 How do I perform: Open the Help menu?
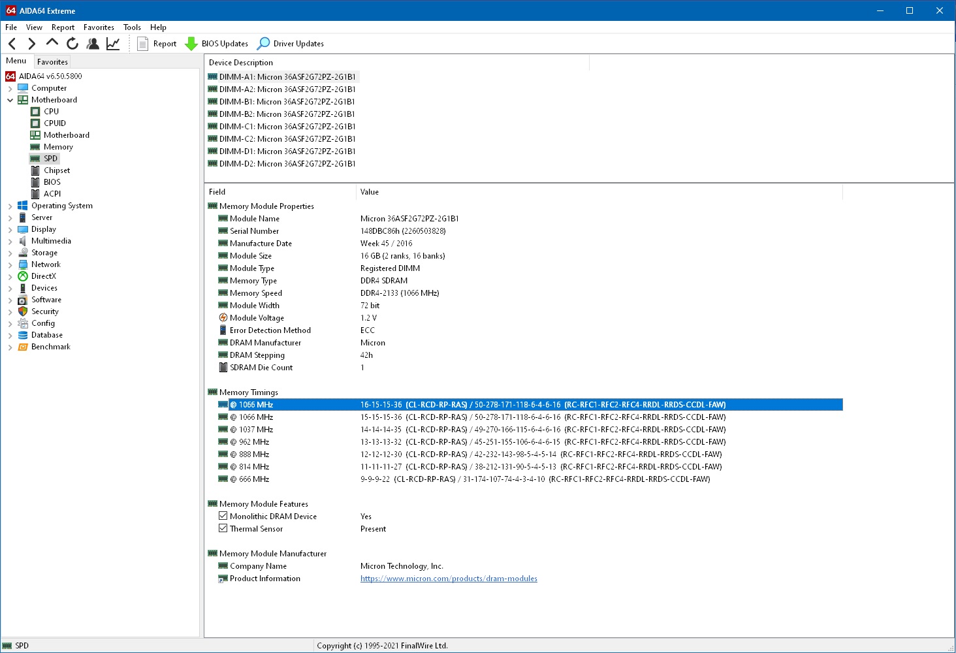158,27
